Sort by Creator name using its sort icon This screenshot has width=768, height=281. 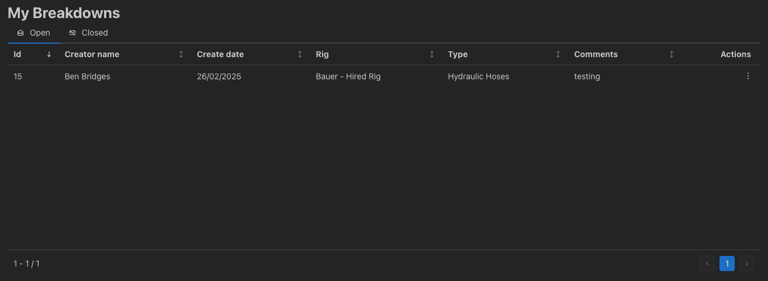pyautogui.click(x=181, y=54)
